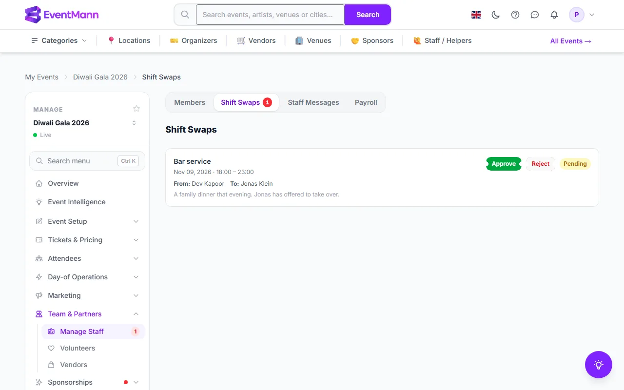Favorite the event with the star icon

click(x=136, y=109)
